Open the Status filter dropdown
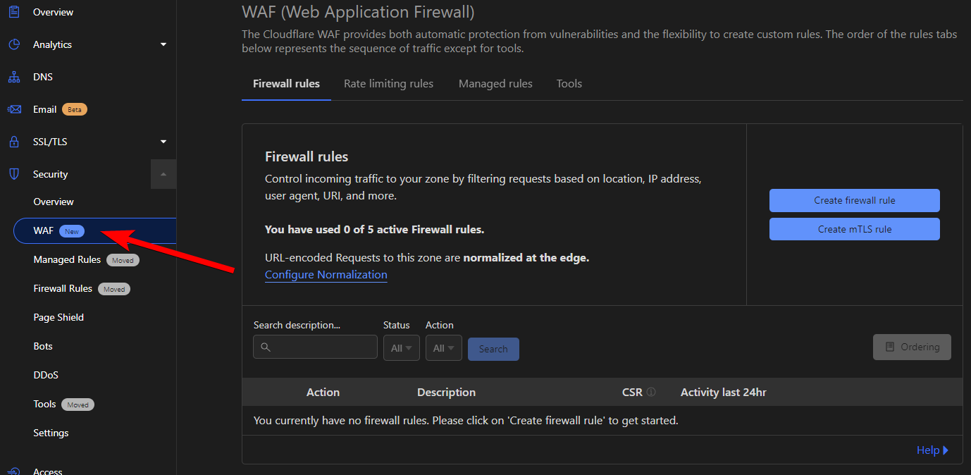971x475 pixels. click(401, 347)
